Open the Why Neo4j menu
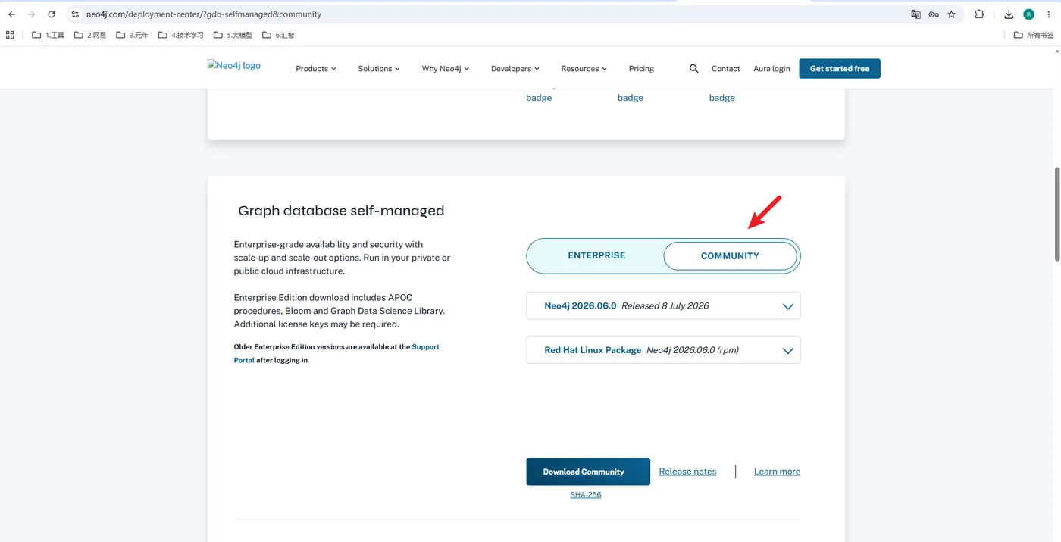 pos(446,68)
